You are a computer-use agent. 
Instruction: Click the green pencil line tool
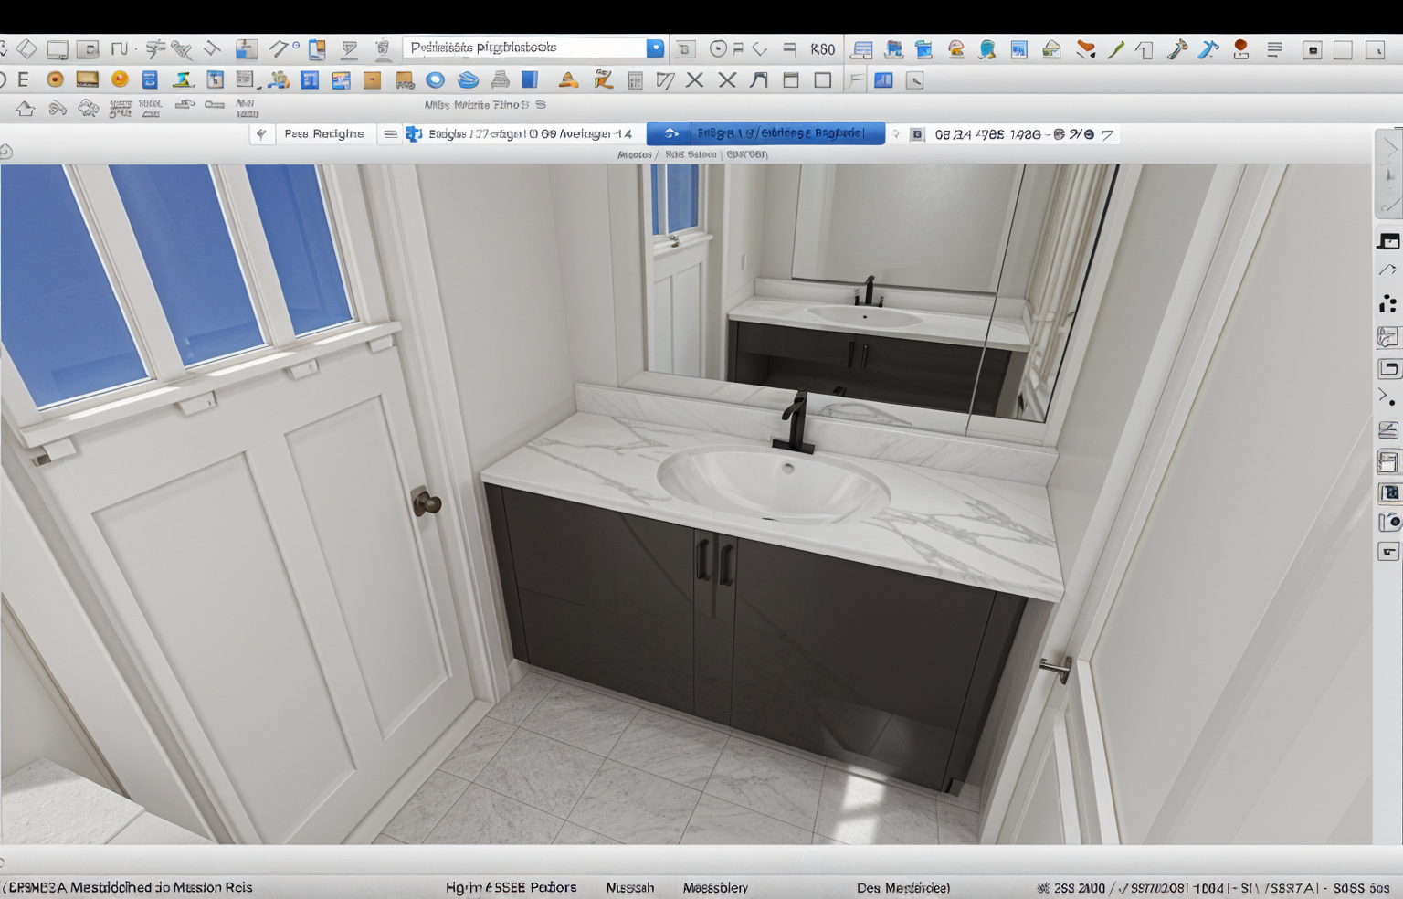click(x=1115, y=49)
